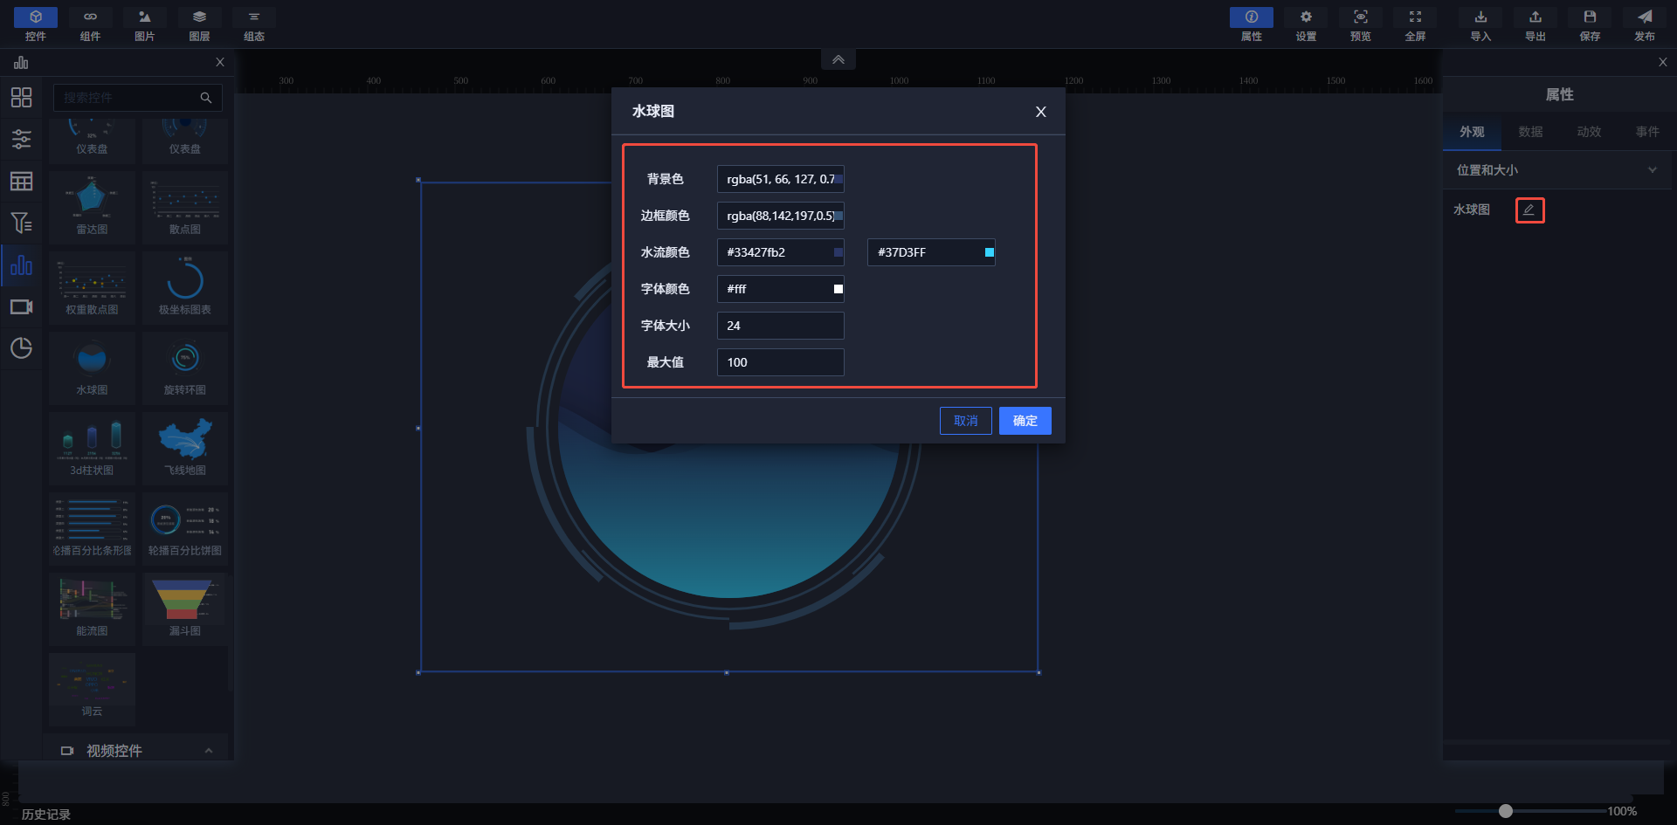Close the 属性 properties panel

point(1663,62)
